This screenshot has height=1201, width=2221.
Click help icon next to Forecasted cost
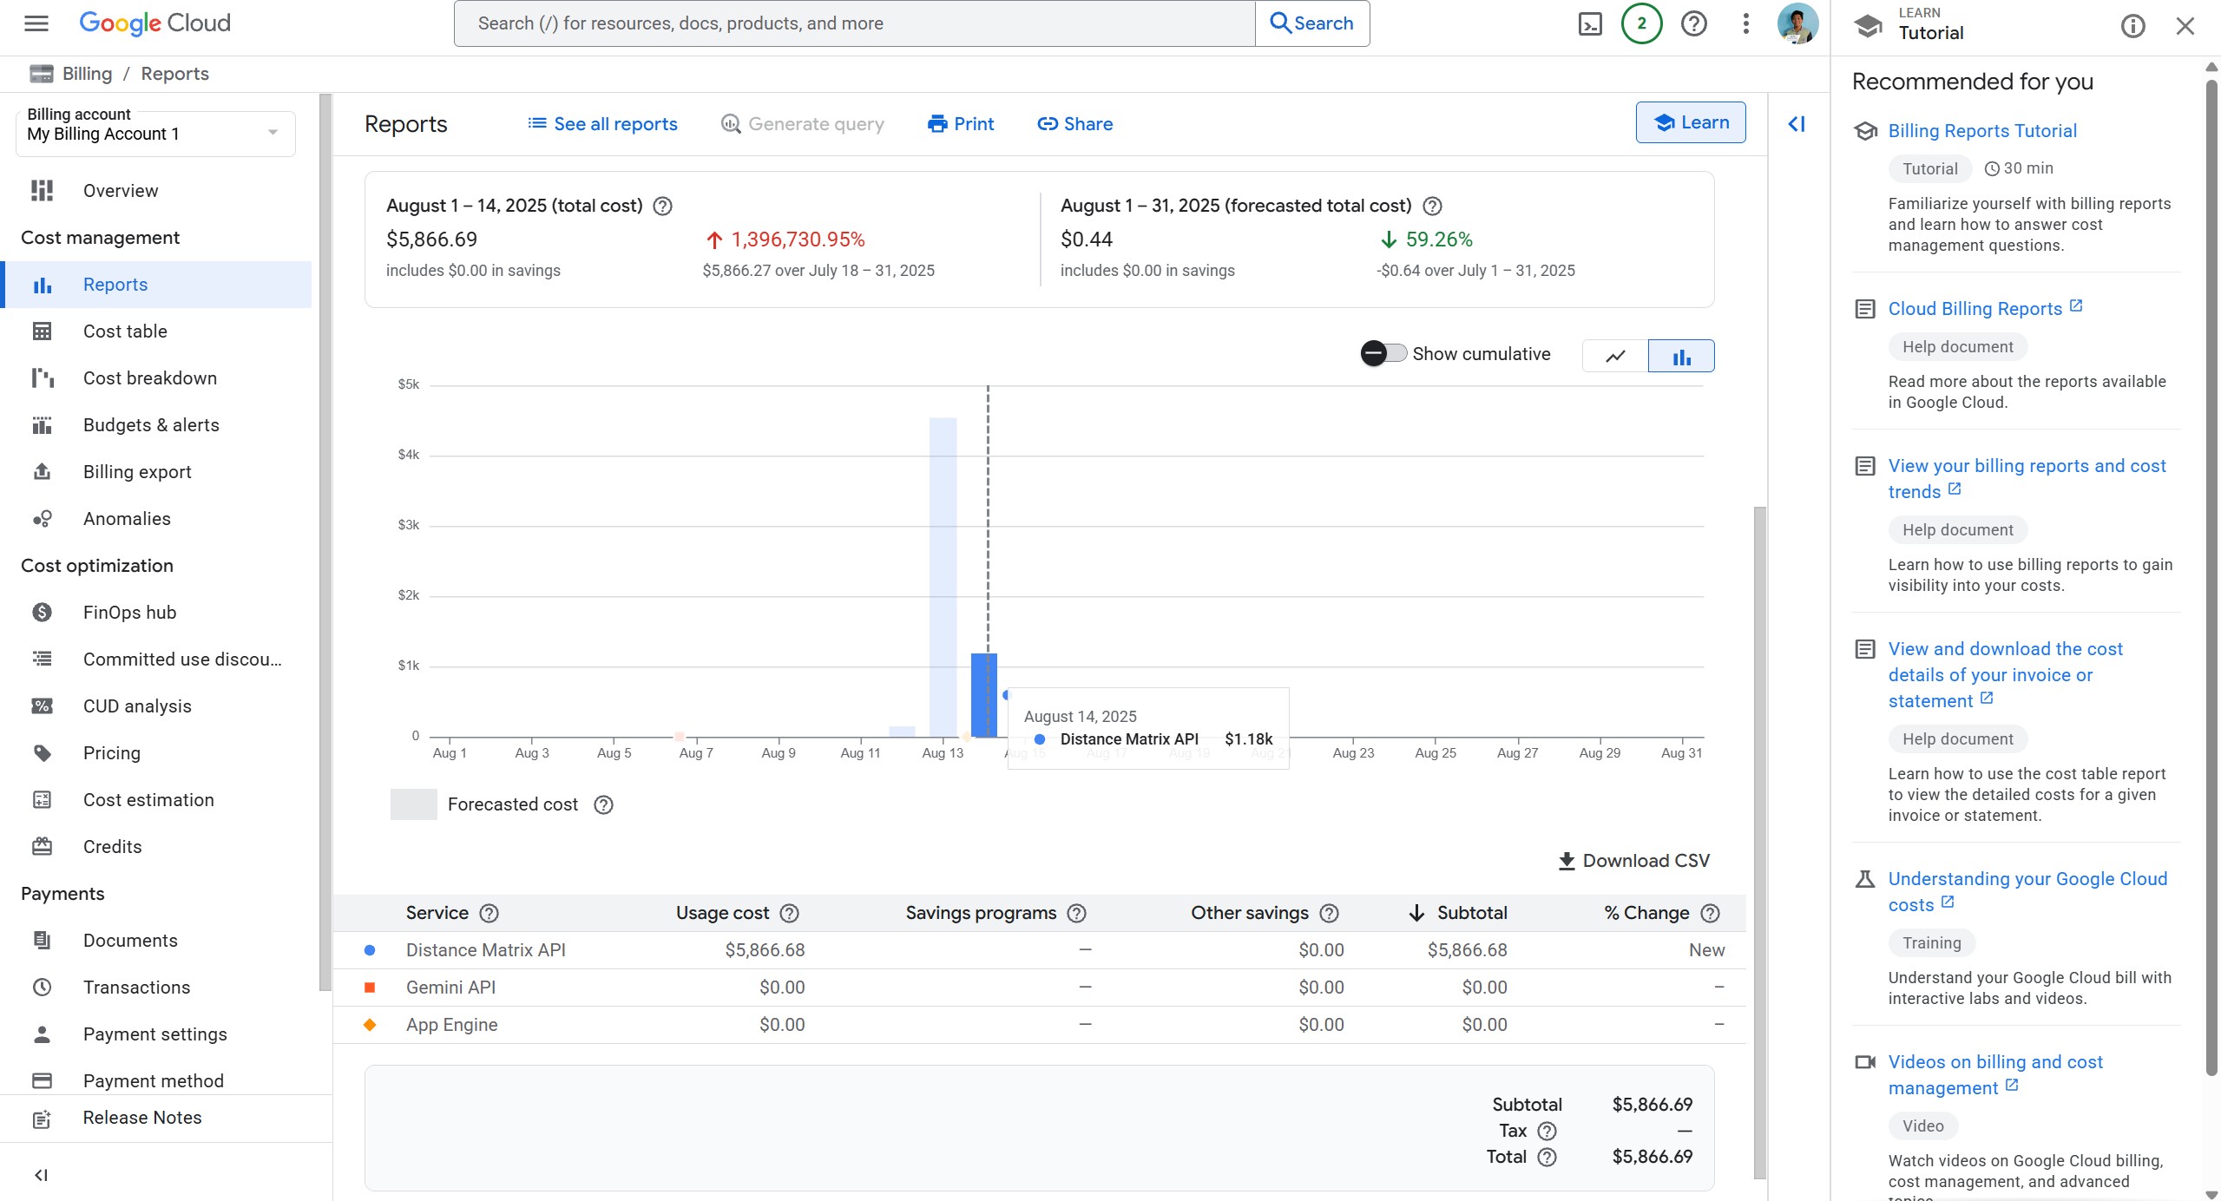tap(603, 804)
